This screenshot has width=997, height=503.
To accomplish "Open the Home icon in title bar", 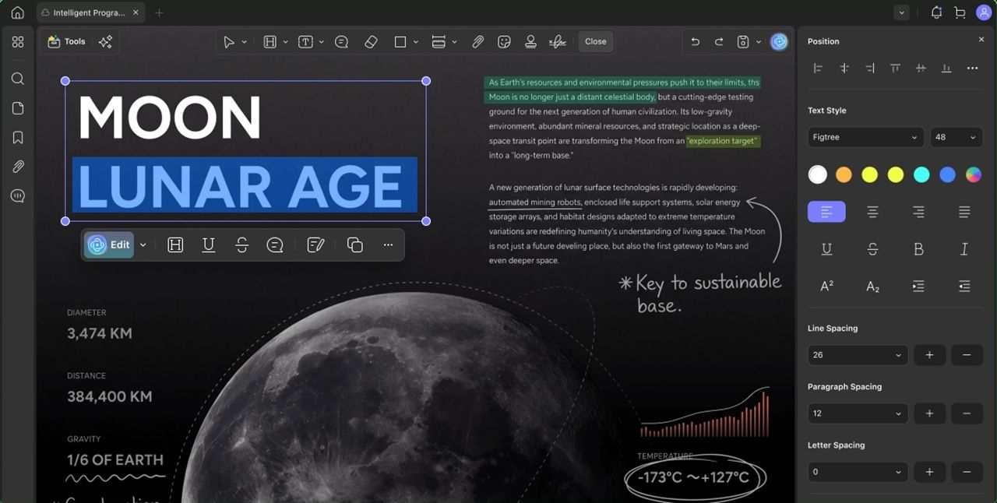I will click(x=18, y=12).
